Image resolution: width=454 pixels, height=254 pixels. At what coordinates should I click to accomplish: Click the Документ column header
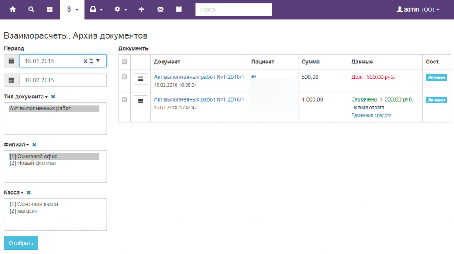pyautogui.click(x=167, y=62)
